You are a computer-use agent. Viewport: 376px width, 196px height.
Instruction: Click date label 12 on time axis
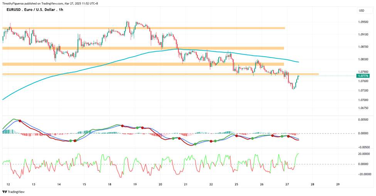(x=8, y=184)
